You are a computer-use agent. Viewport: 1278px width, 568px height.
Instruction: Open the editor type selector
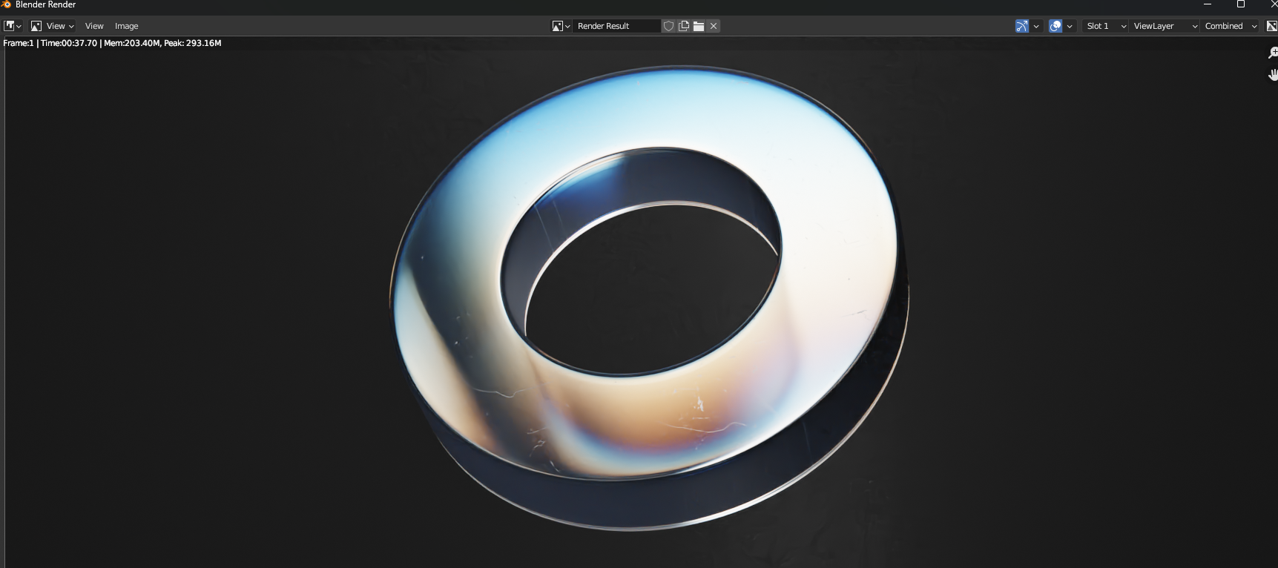[13, 26]
